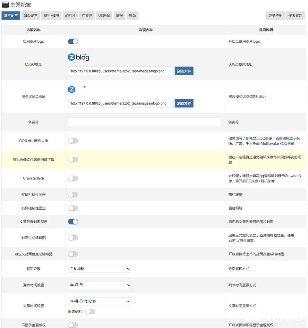This screenshot has width=308, height=328.
Task: Disable the 启用图片logo toggle
Action: pyautogui.click(x=73, y=41)
